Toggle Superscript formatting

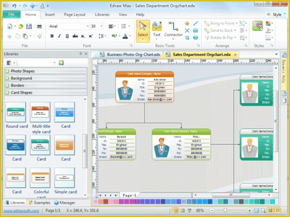click(90, 36)
